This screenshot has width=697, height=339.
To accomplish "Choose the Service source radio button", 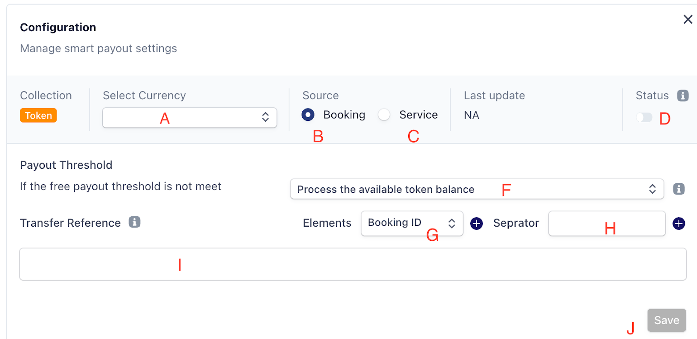I will (384, 115).
